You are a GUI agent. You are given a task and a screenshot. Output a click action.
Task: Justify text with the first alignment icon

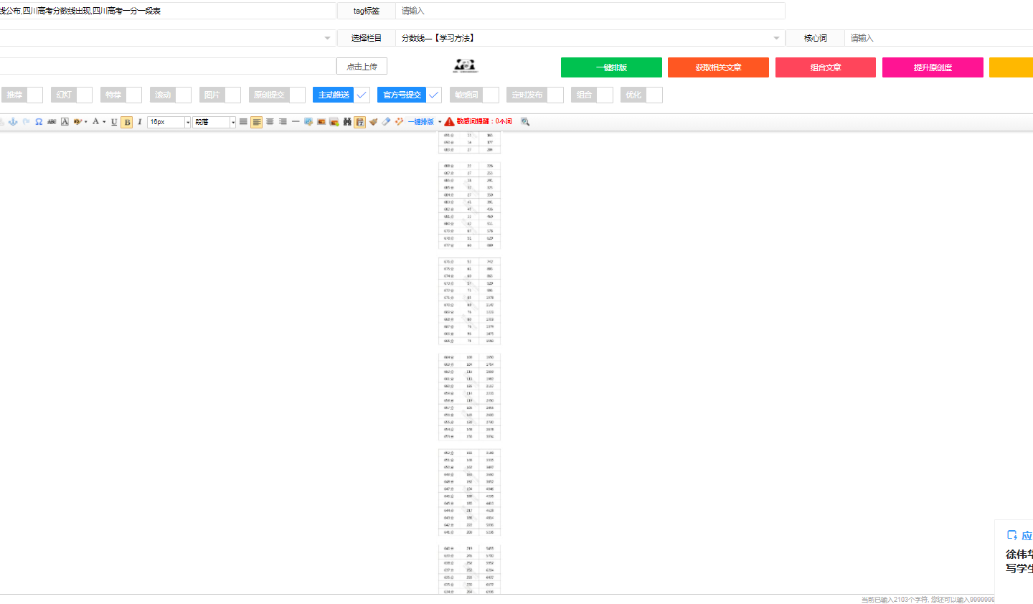pyautogui.click(x=243, y=122)
